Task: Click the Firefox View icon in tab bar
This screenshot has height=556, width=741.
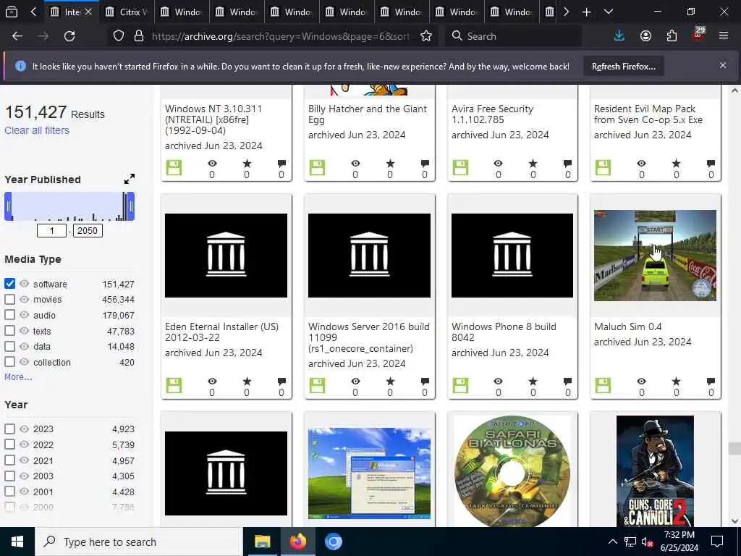Action: 12,12
